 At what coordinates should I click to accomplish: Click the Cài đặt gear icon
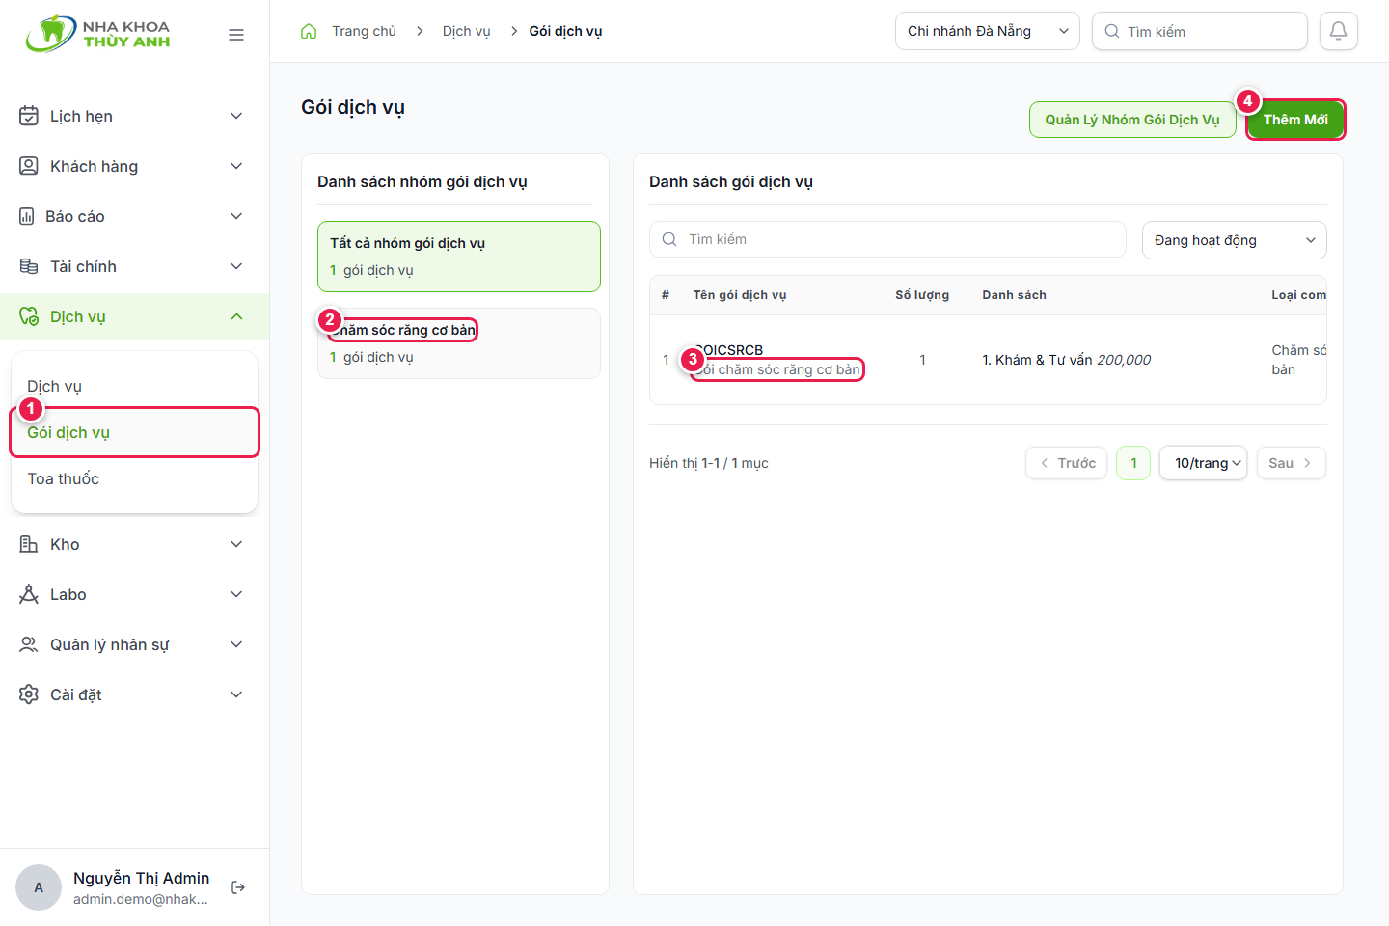pos(29,694)
